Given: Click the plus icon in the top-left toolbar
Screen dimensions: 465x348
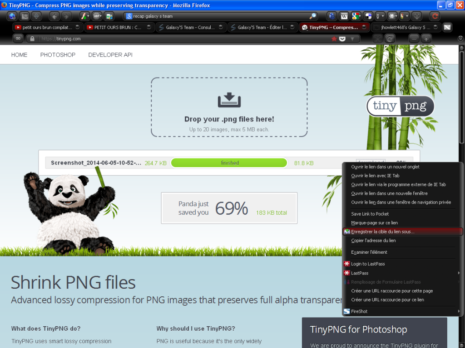Looking at the screenshot, I should tap(36, 16).
